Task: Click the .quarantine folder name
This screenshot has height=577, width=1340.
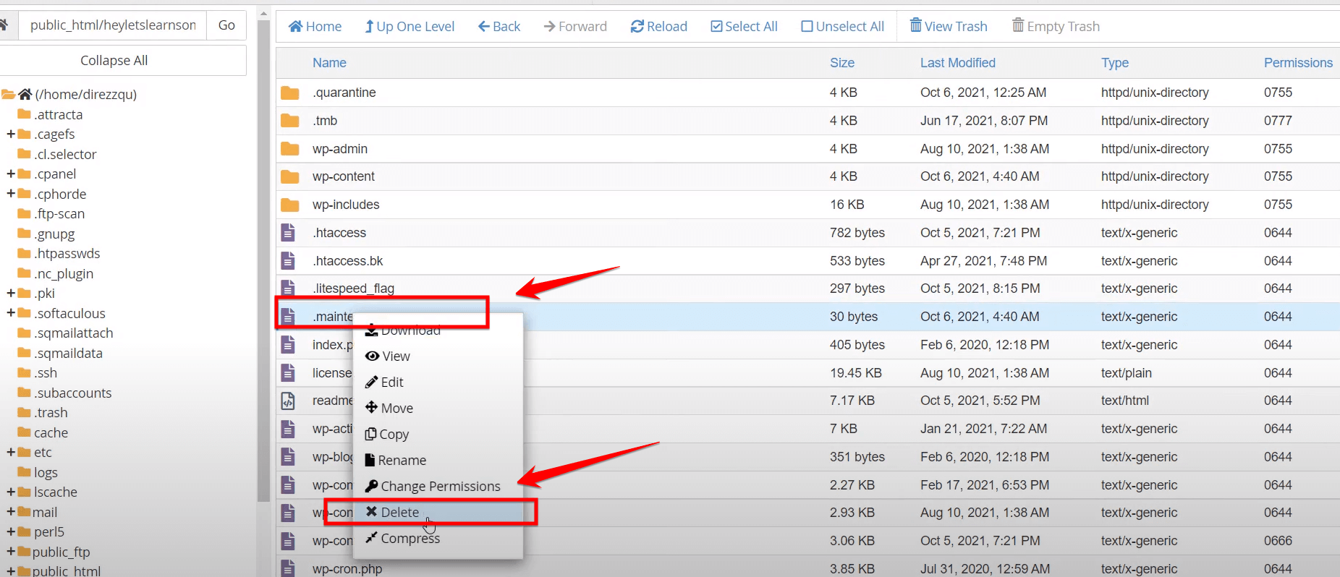Action: (x=344, y=93)
